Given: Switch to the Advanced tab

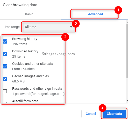Looking at the screenshot, I should click(x=95, y=14).
